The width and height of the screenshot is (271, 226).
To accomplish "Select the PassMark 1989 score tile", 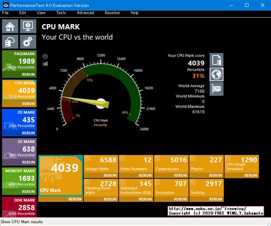I will [19, 61].
